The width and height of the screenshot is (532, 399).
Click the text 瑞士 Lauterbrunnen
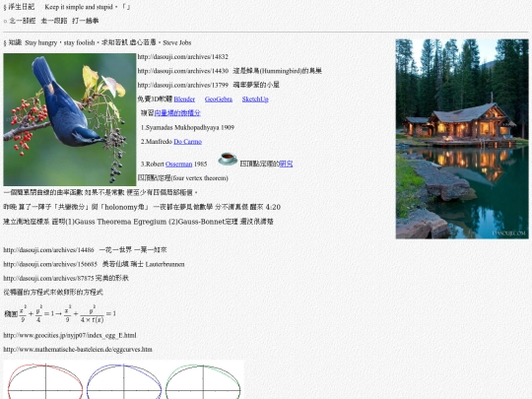click(157, 264)
